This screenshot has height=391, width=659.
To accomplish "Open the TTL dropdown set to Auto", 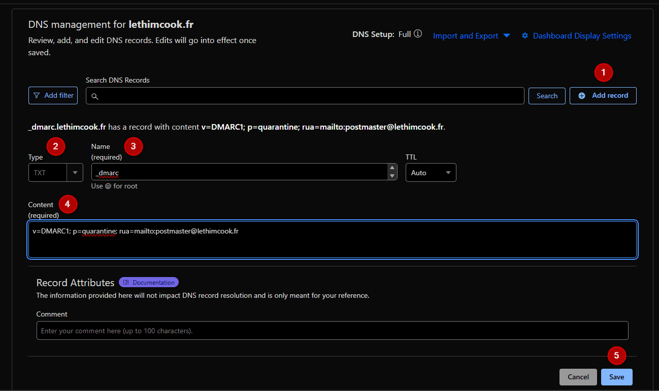I will pyautogui.click(x=431, y=173).
